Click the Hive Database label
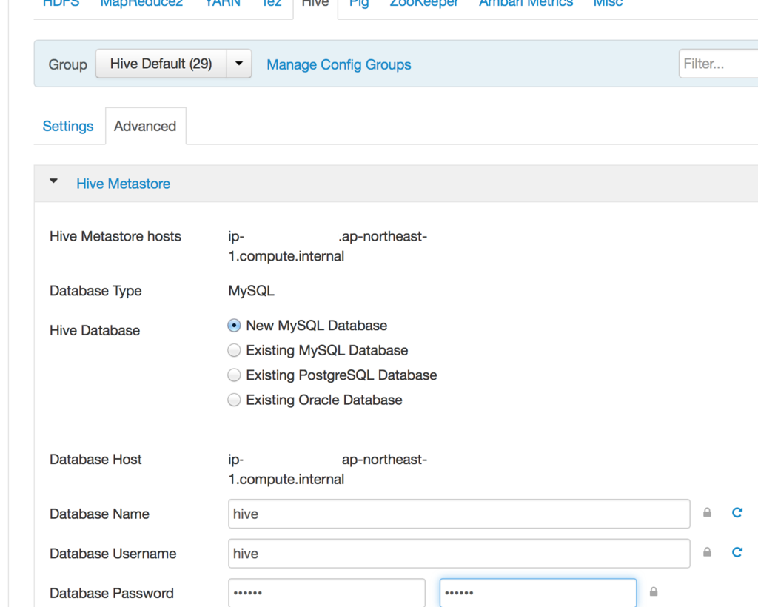Screen dimensions: 758x607 click(x=95, y=331)
